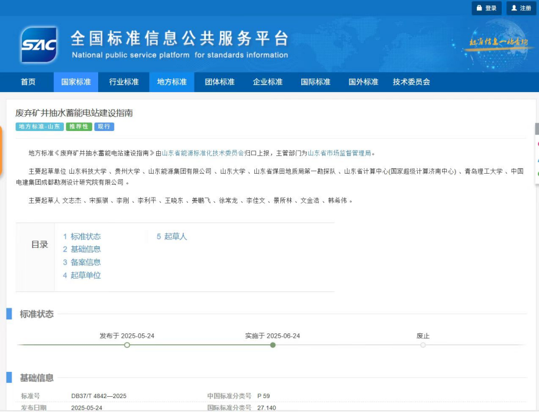Screen dimensions: 539x412
Task: Click the page scrollbar thumb on right
Action: [537, 129]
